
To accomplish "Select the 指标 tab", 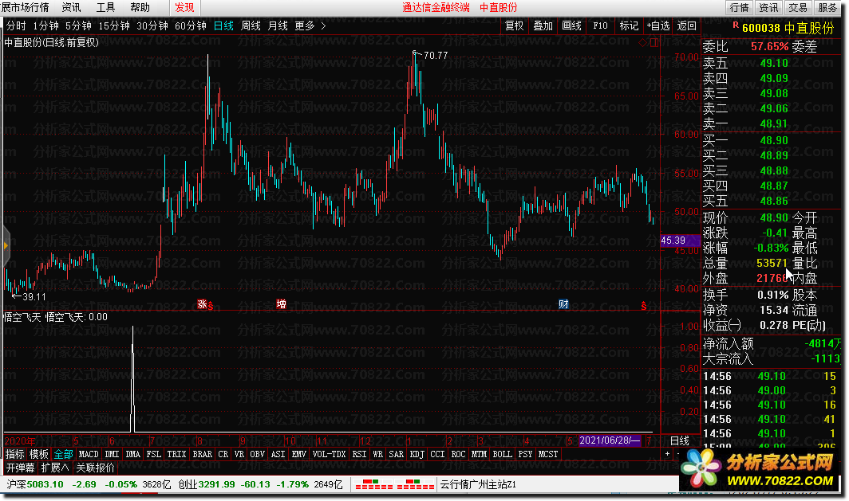I will coord(15,454).
